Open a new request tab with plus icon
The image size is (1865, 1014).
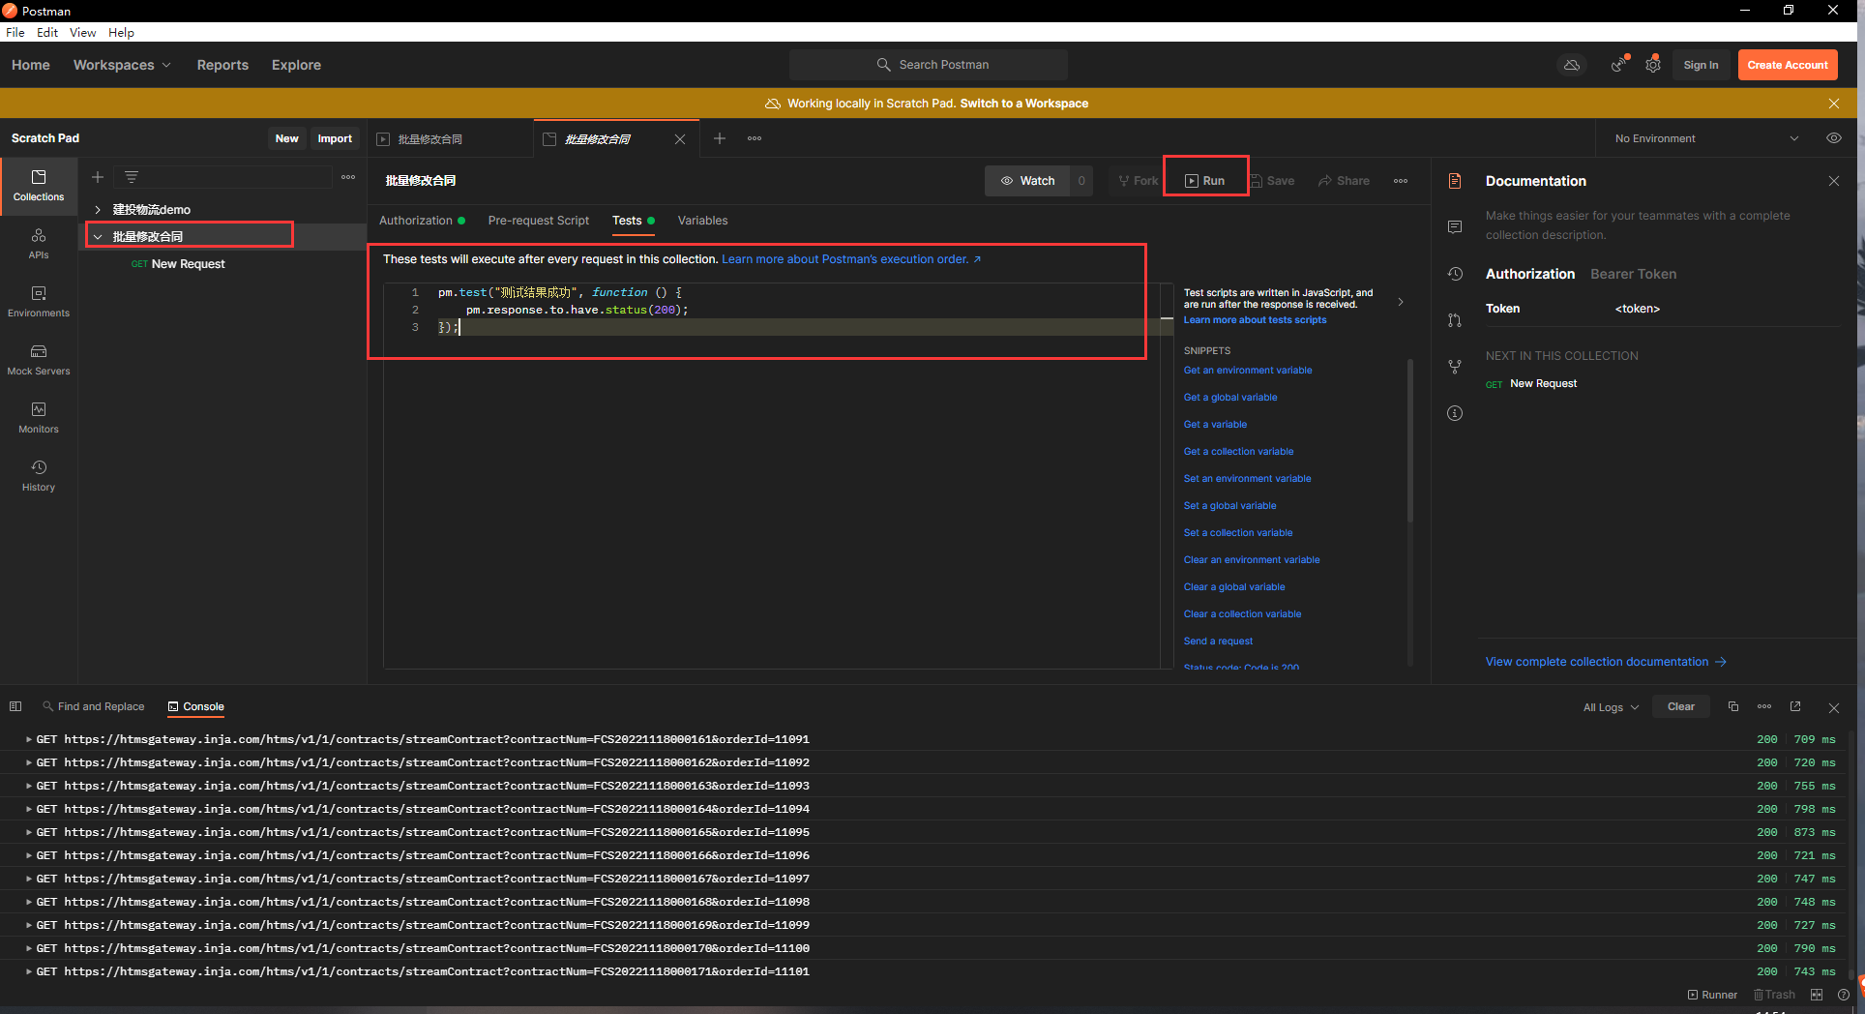pos(720,138)
